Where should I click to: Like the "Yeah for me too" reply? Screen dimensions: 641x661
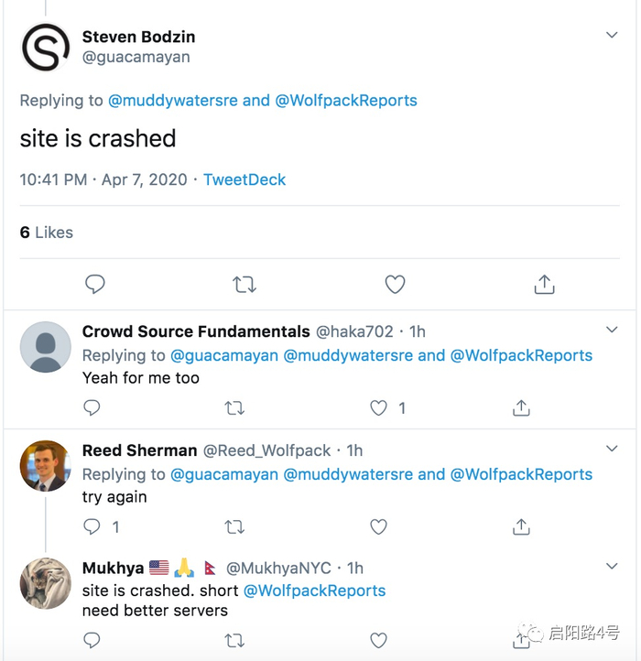coord(378,407)
